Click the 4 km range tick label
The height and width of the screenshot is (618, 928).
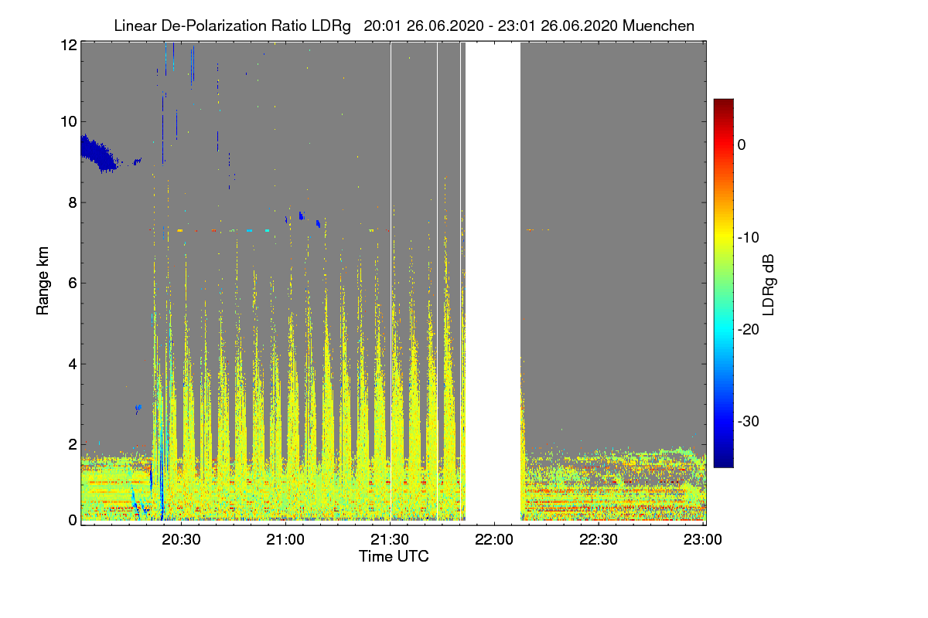73,363
